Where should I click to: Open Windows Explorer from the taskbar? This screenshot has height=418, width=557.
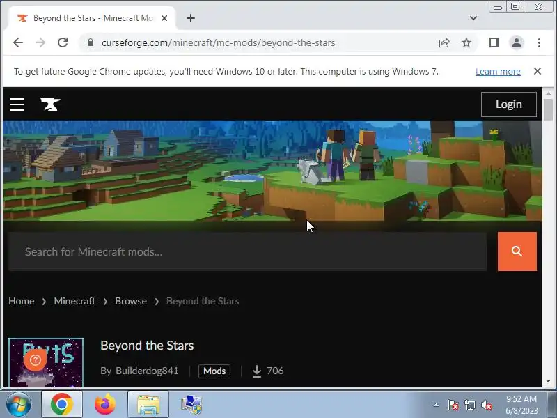(148, 405)
